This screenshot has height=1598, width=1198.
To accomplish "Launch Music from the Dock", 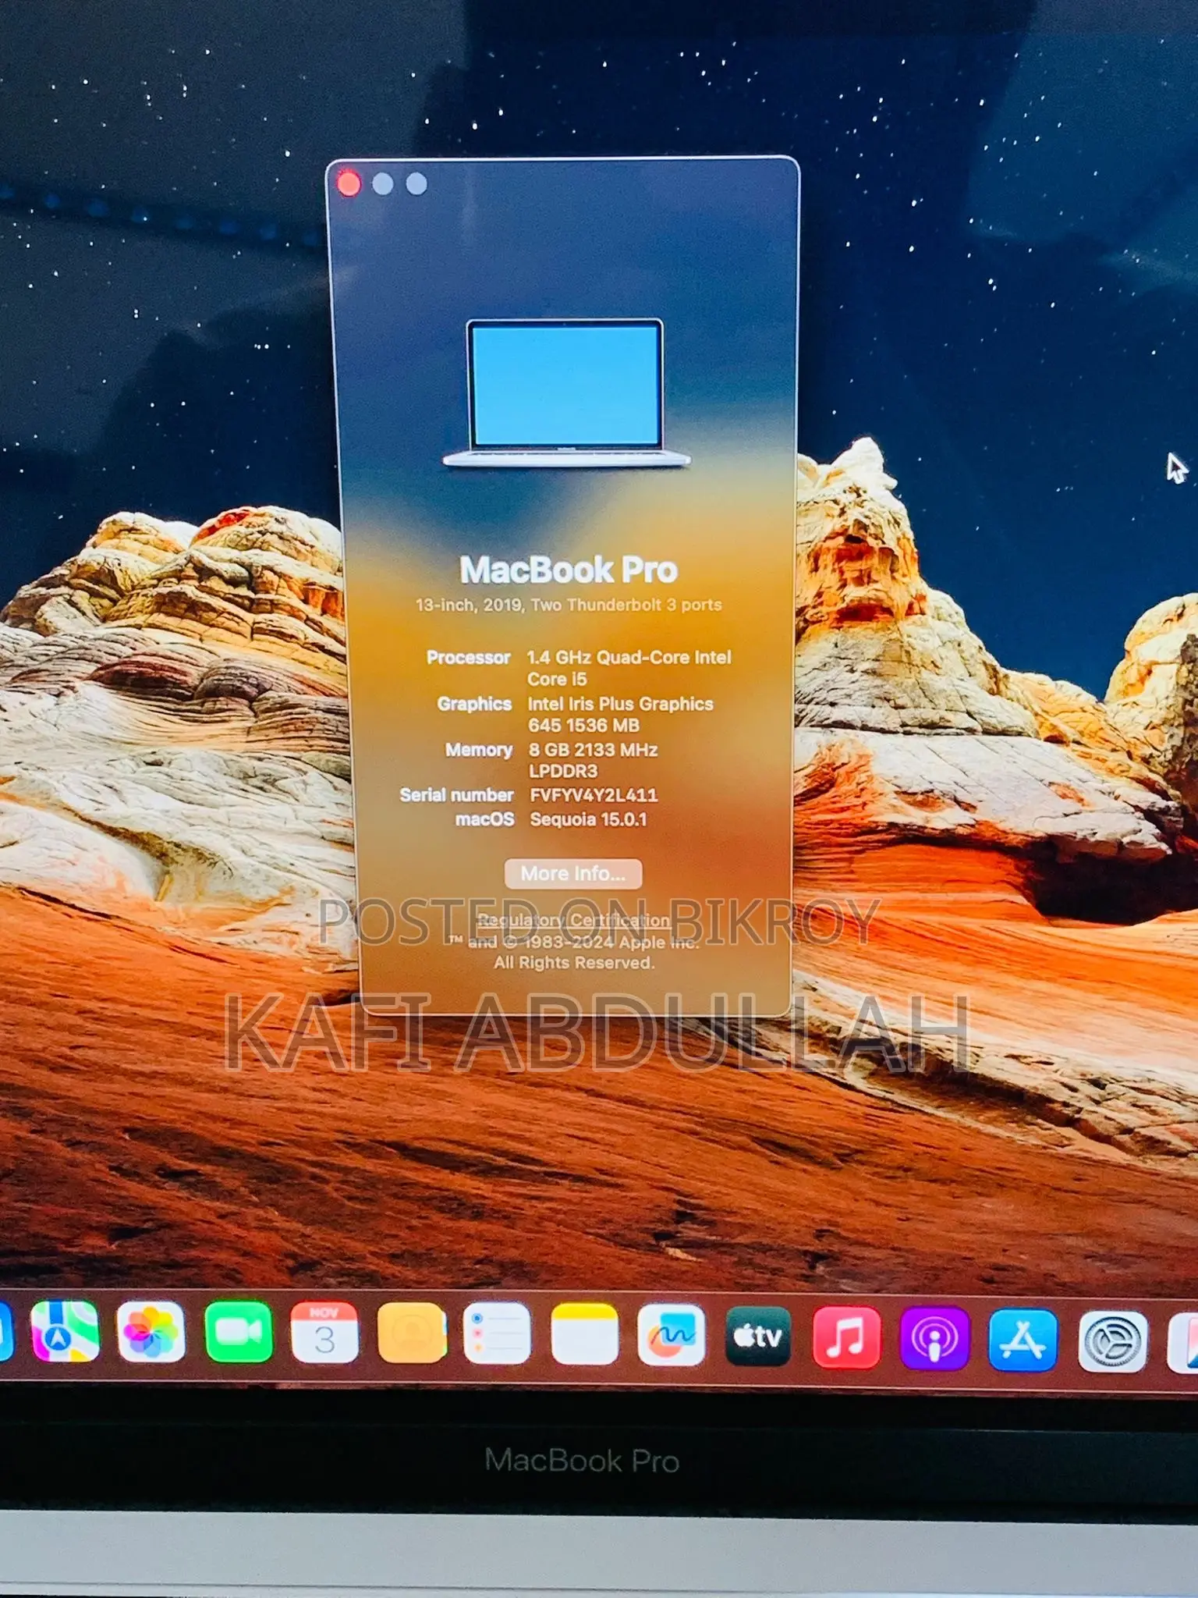I will [847, 1338].
